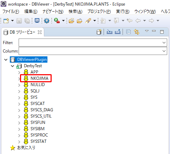Image resolution: width=170 pixels, height=154 pixels.
Task: Click the Save disk icon in toolbar
Action: [19, 21]
